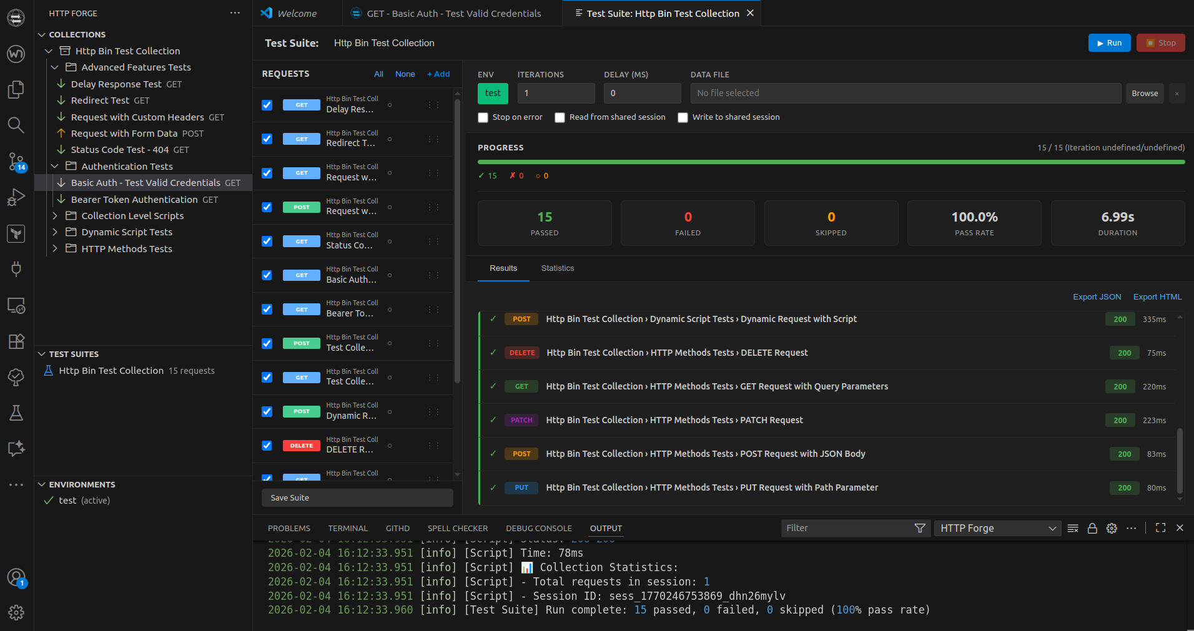Open the Extensions view
1194x631 pixels.
click(16, 341)
